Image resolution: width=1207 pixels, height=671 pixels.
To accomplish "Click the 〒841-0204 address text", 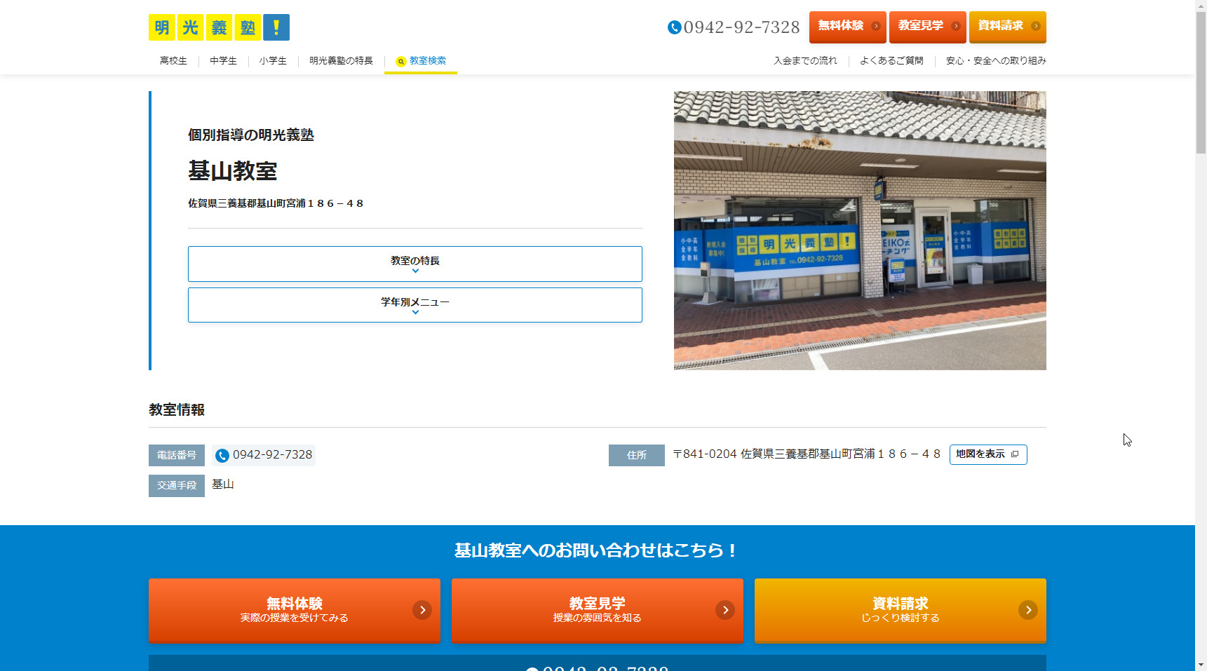I will tap(807, 454).
